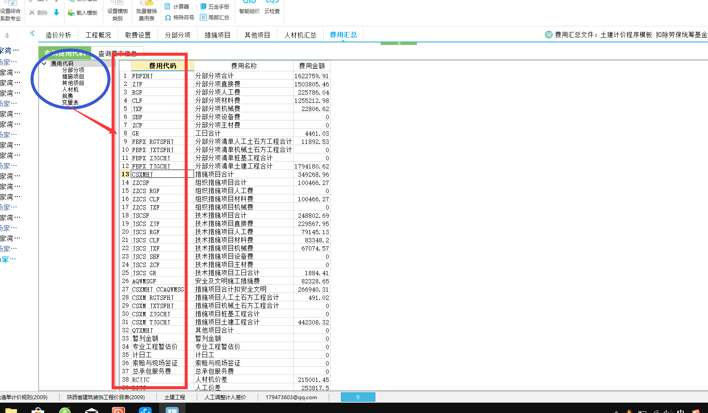This screenshot has width=708, height=413.
Task: Click the 349268.96 amount cell
Action: 312,174
